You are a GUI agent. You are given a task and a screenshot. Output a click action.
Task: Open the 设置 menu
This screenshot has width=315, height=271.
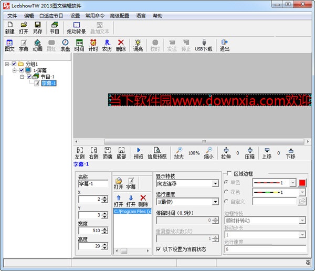[x=75, y=16]
